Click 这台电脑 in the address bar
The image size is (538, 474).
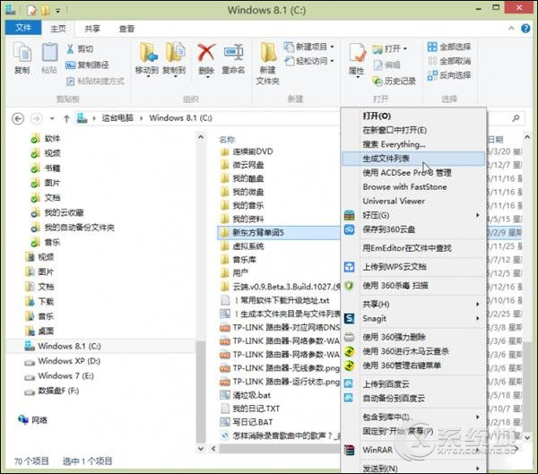117,118
